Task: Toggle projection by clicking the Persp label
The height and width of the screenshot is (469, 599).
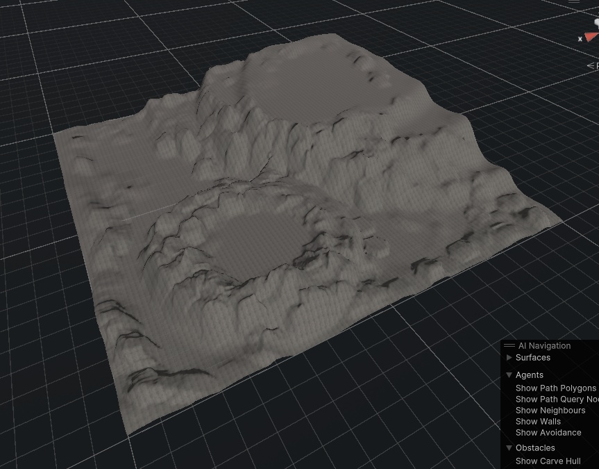Action: coord(595,65)
